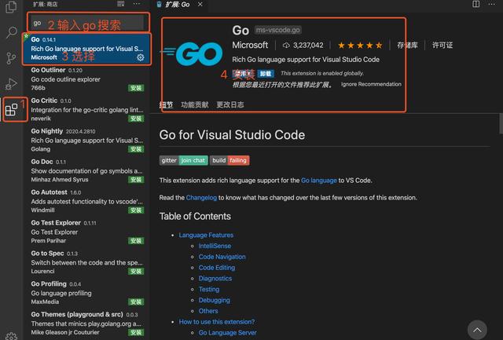Install the Go Autotest extension

point(136,210)
